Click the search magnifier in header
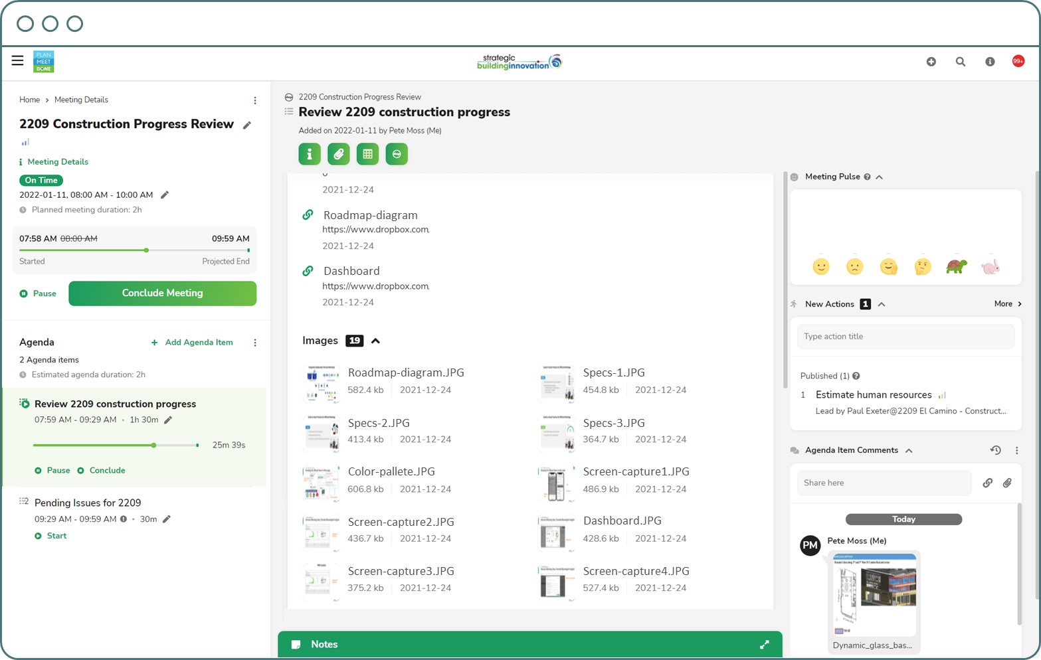 (x=960, y=62)
